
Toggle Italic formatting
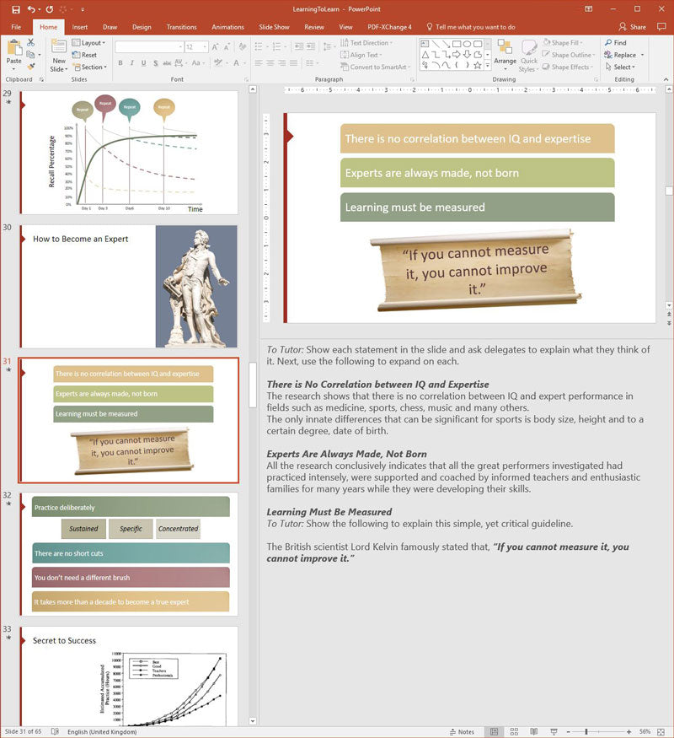coord(132,63)
